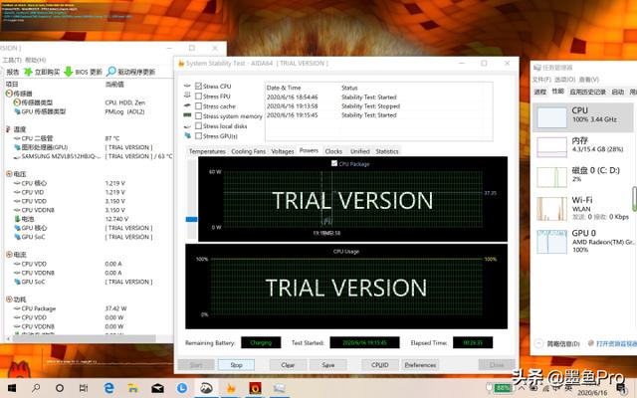The width and height of the screenshot is (637, 398).
Task: Uncheck the Stress CPU checkbox
Action: point(199,86)
